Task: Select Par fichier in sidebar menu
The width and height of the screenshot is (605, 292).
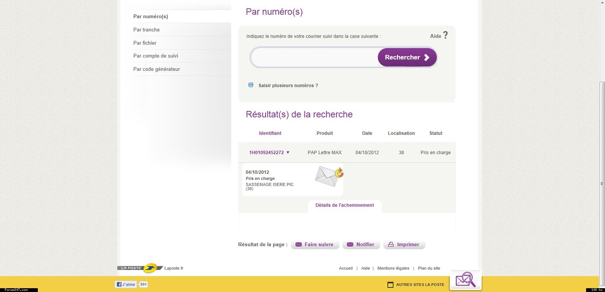Action: [x=145, y=43]
